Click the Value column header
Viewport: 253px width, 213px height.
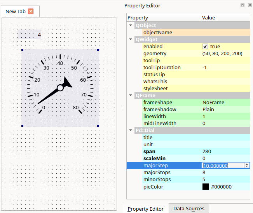pos(225,17)
